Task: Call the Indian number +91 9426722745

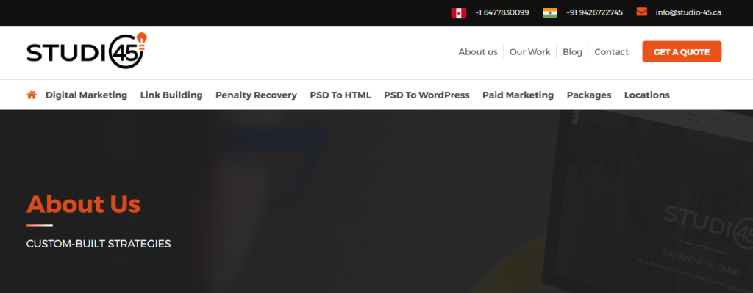Action: coord(594,13)
